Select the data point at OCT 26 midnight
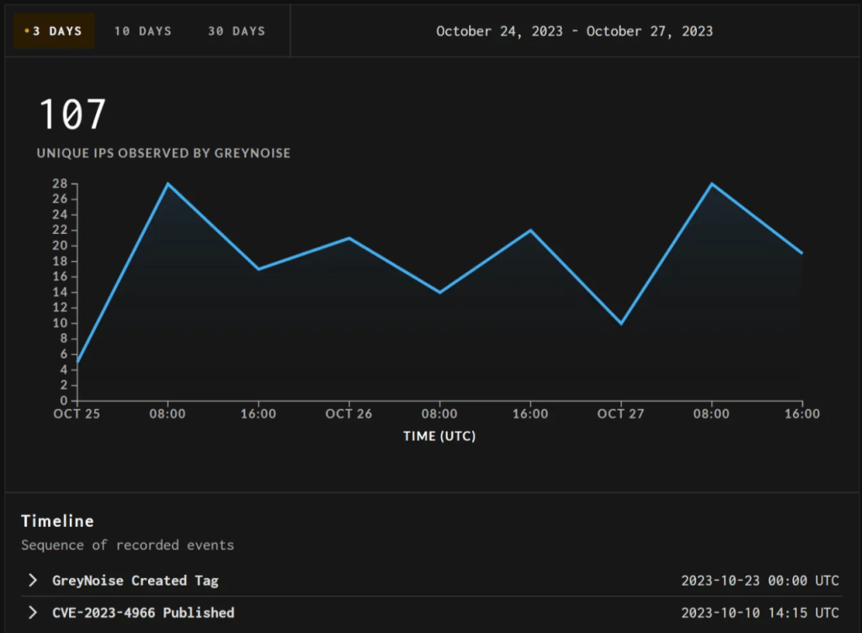 [349, 238]
